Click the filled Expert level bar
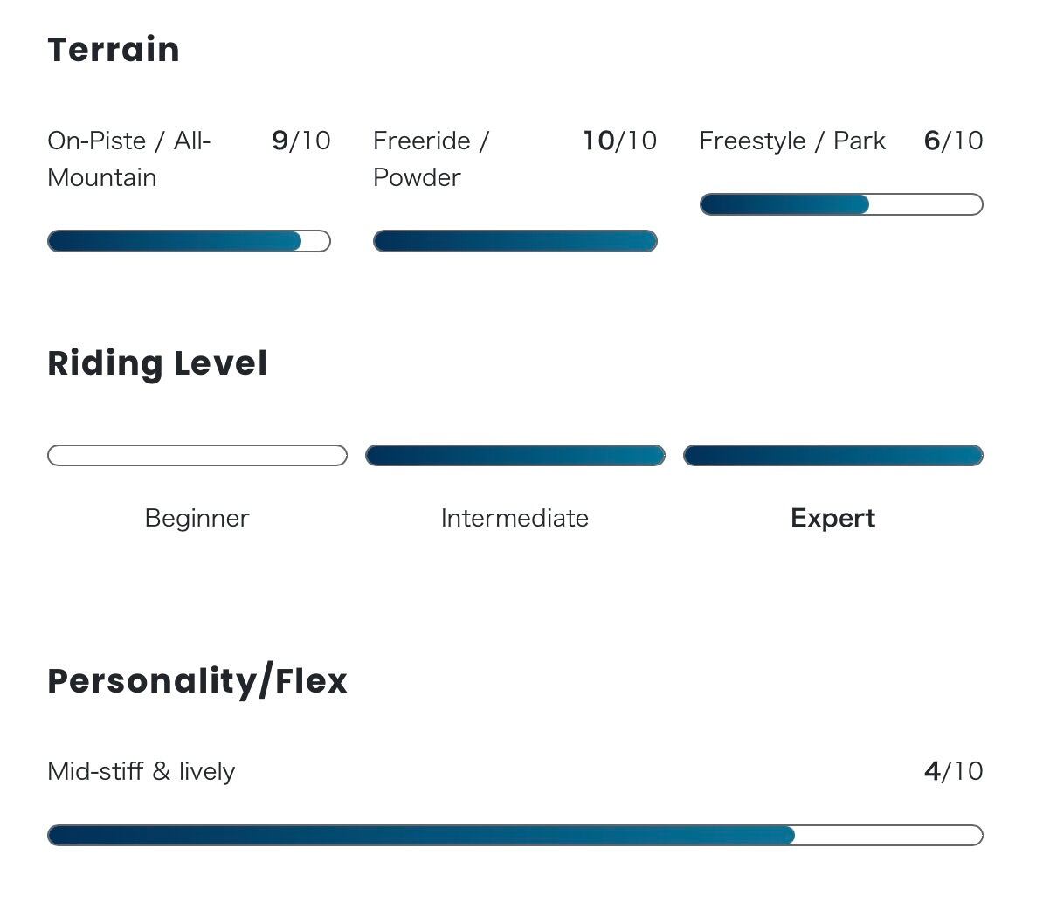 point(832,455)
